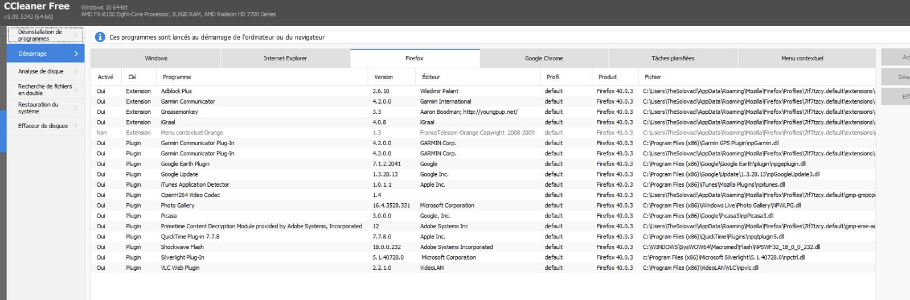The width and height of the screenshot is (910, 300).
Task: Expand Désinstallation de programmes chevron
Action: click(76, 35)
